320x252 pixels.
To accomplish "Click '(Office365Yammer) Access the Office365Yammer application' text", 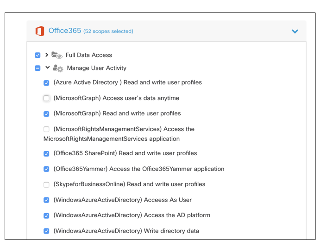I will click(x=139, y=169).
